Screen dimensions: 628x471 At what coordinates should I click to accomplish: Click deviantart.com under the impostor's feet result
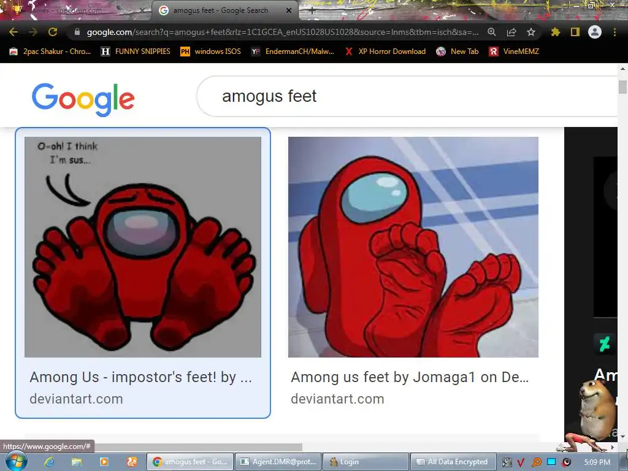(76, 399)
